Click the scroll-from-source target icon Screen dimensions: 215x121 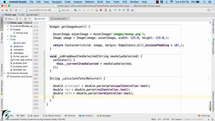pos(17,19)
